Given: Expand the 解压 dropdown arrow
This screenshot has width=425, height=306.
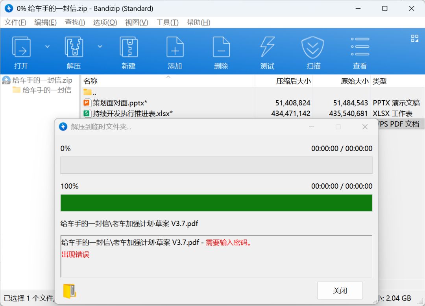Looking at the screenshot, I should (x=100, y=46).
